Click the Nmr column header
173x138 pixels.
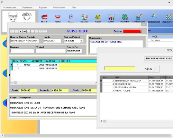(108, 77)
